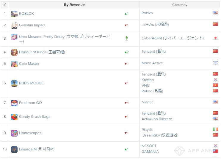Image resolution: width=221 pixels, height=159 pixels.
Task: Open the PUBG MOBILE app link
Action: [31, 83]
